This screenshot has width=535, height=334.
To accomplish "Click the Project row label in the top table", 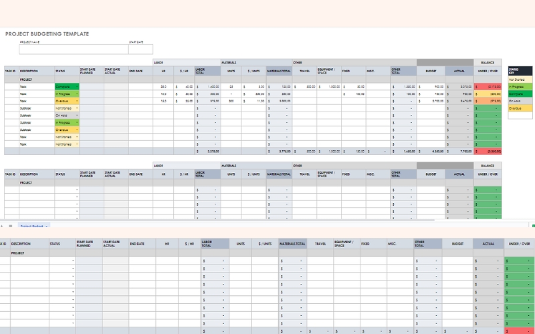I will 26,79.
